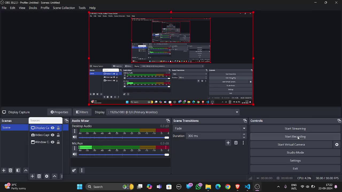Open scene filters icon in Scenes dock
The width and height of the screenshot is (342, 192).
pyautogui.click(x=18, y=170)
